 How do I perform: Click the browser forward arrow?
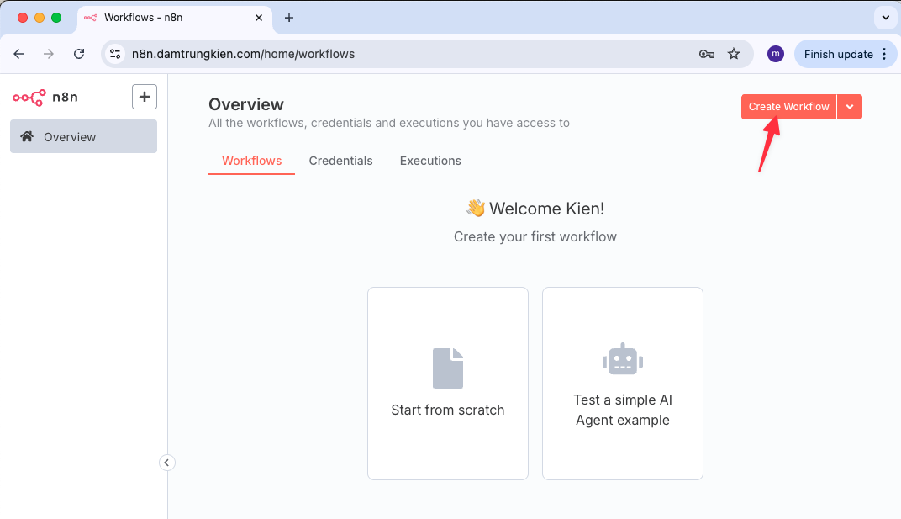tap(49, 54)
